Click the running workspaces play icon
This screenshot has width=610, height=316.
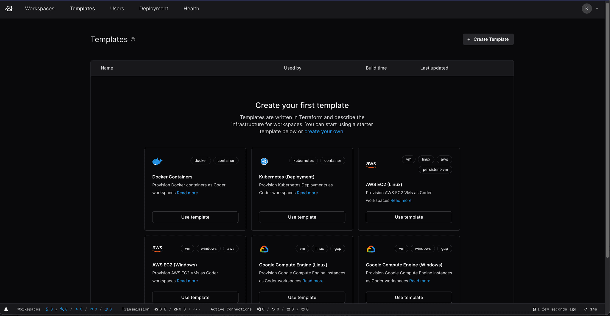tap(77, 309)
